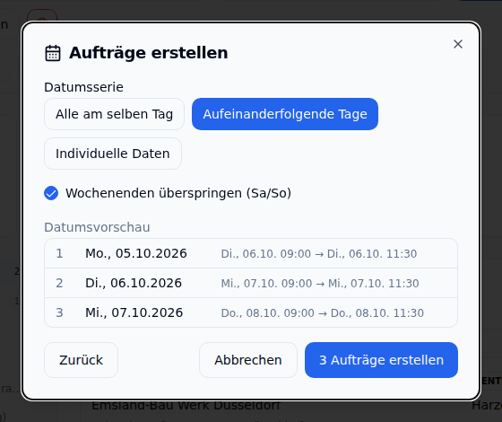Select 'Alle am selben Tag' option
The height and width of the screenshot is (422, 502).
(x=115, y=114)
